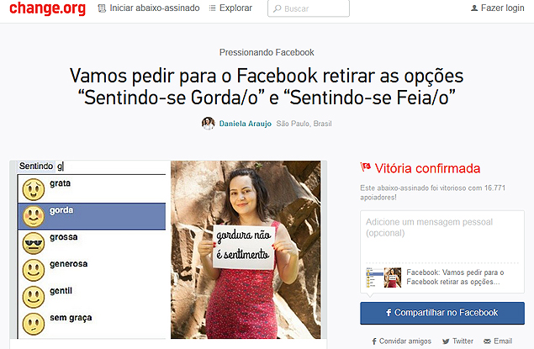Open Daniela Araujo's profile link
534x349 pixels.
[246, 124]
